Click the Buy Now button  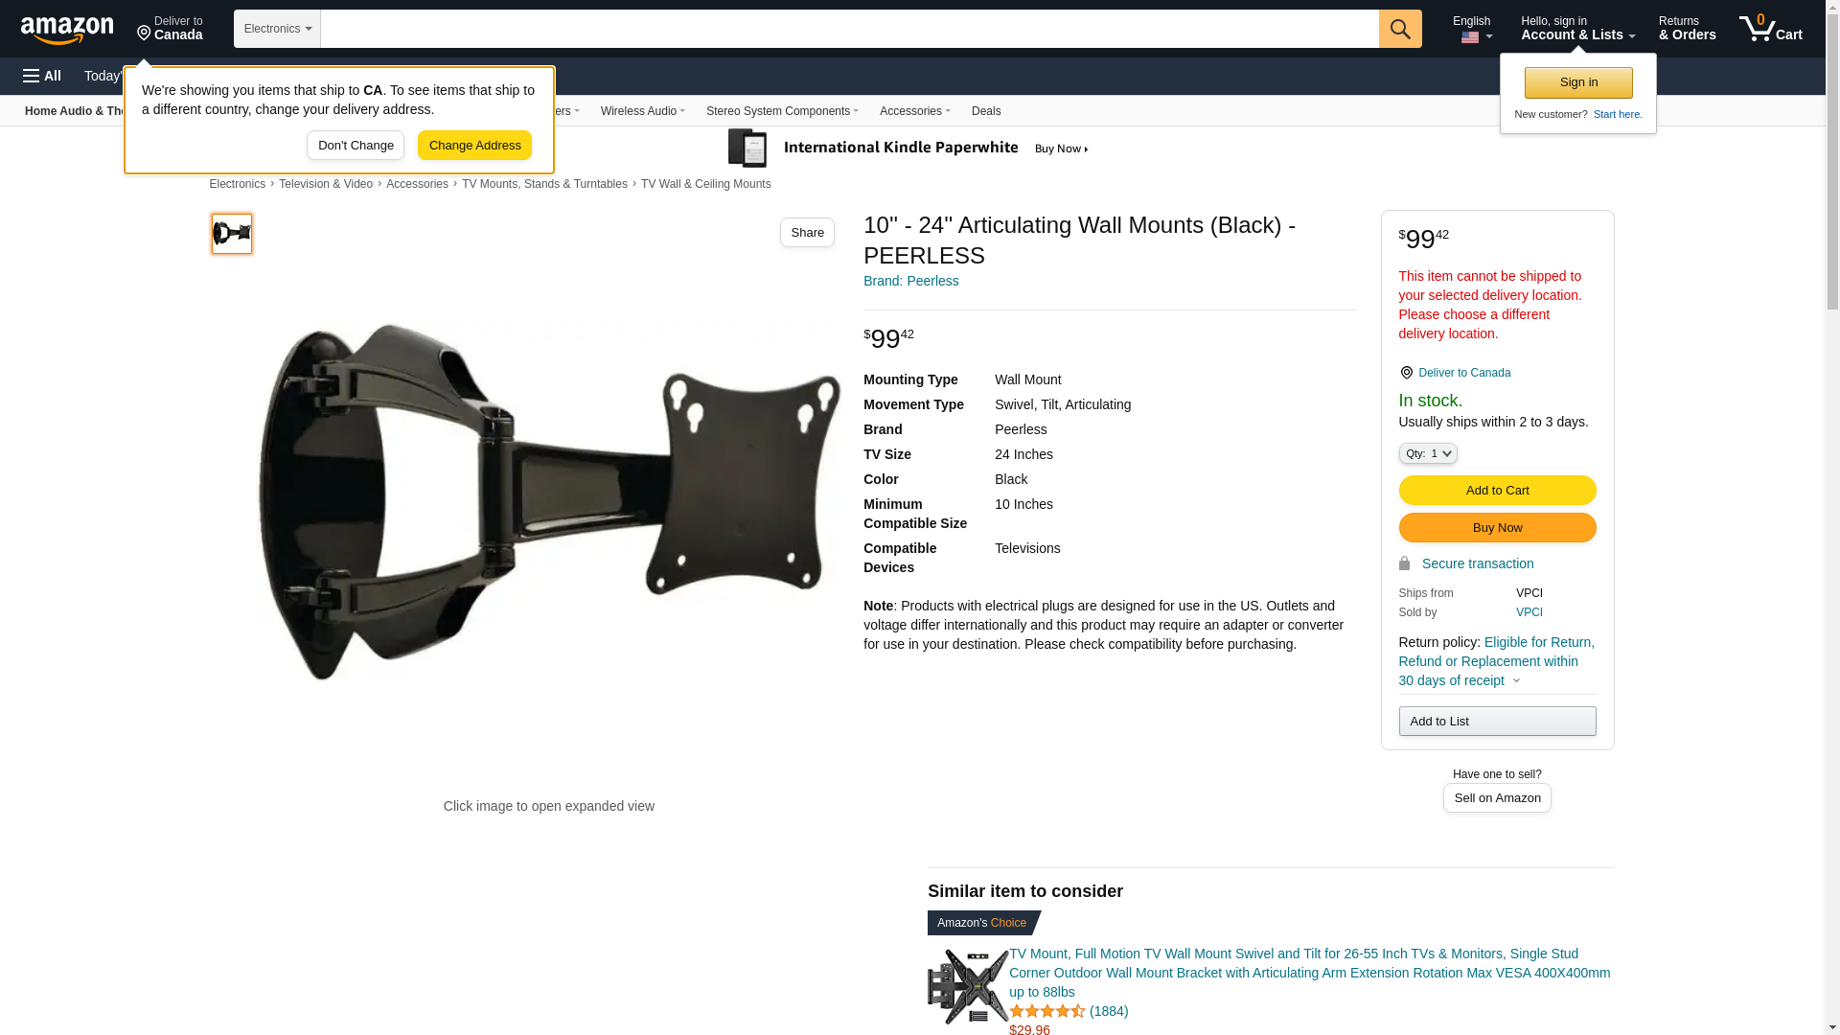click(x=1497, y=528)
